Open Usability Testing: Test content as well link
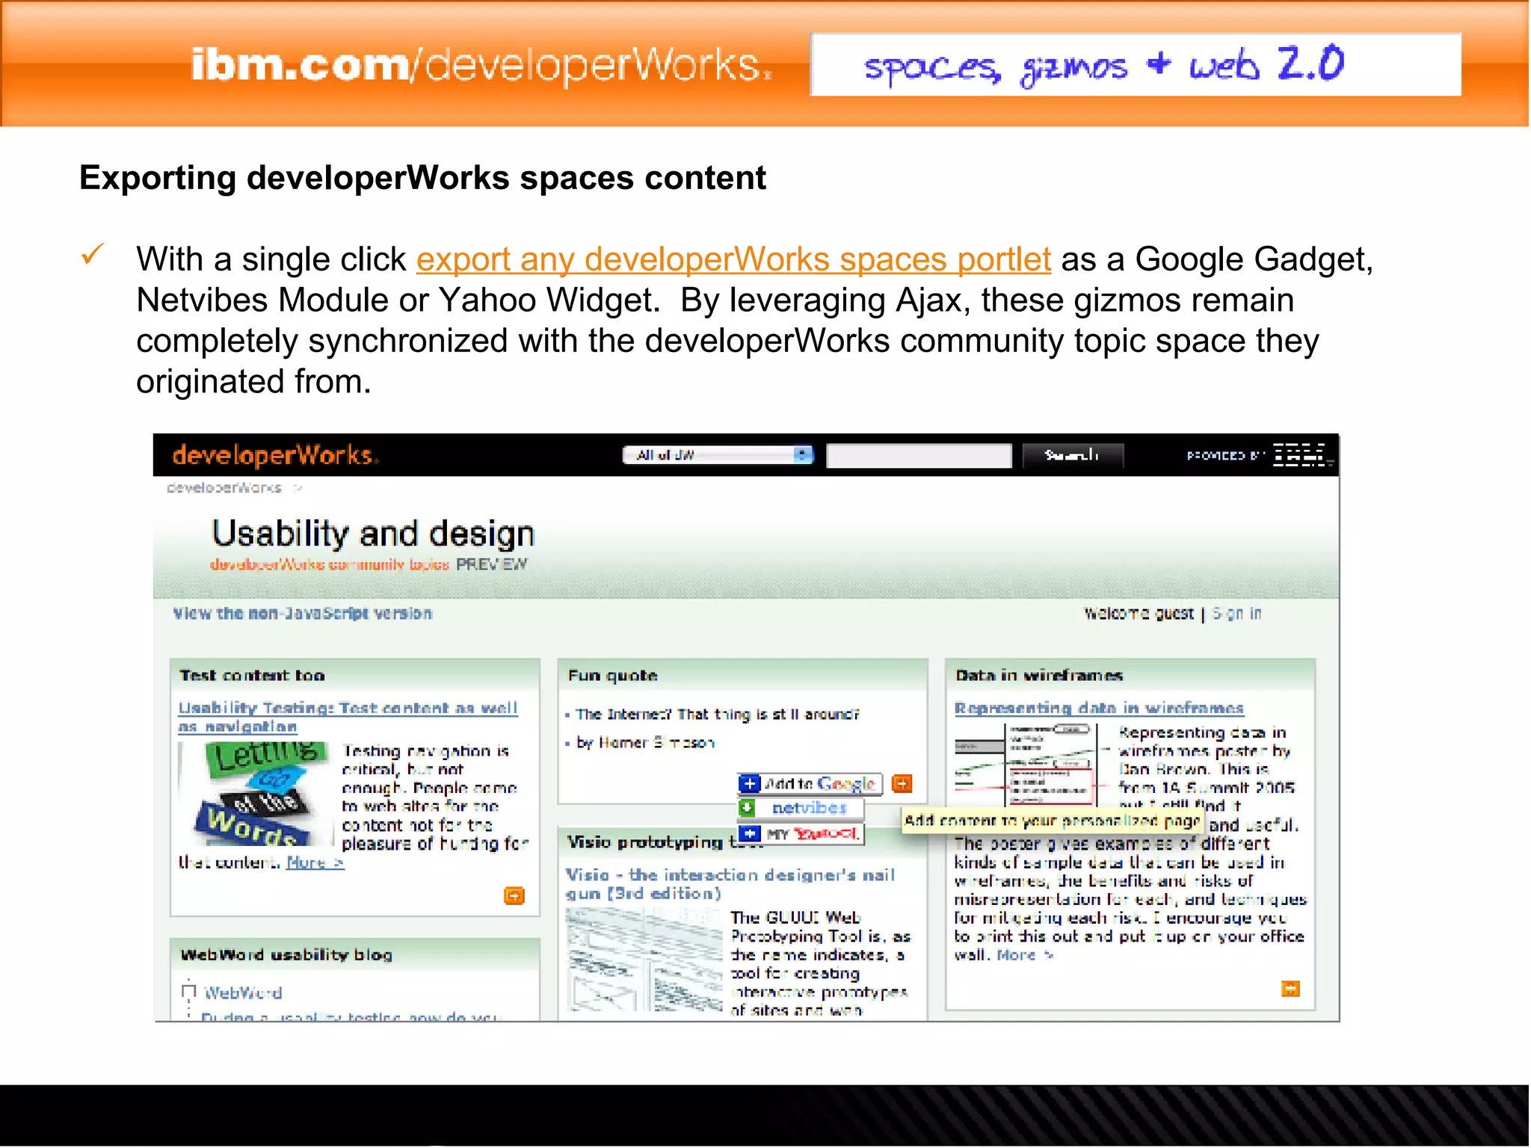 (348, 717)
